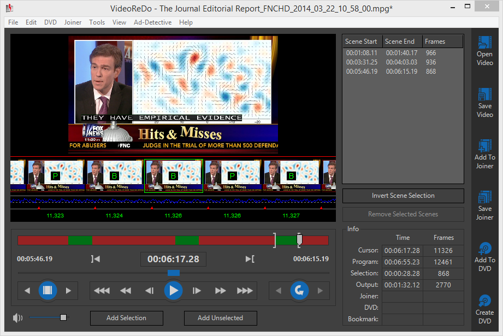Click the Add Selection button

126,318
